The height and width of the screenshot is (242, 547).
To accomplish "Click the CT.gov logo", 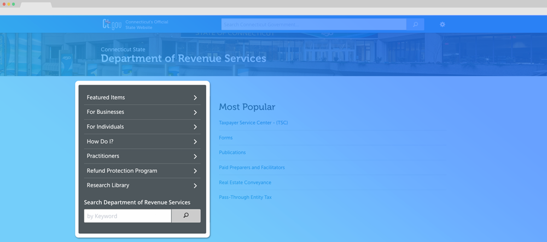I will pos(112,24).
